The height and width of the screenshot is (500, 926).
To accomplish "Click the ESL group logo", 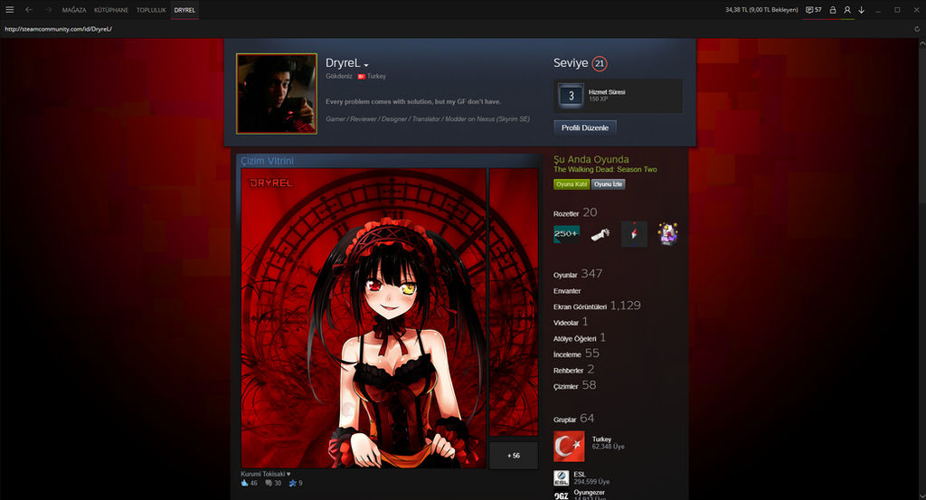I will click(561, 477).
